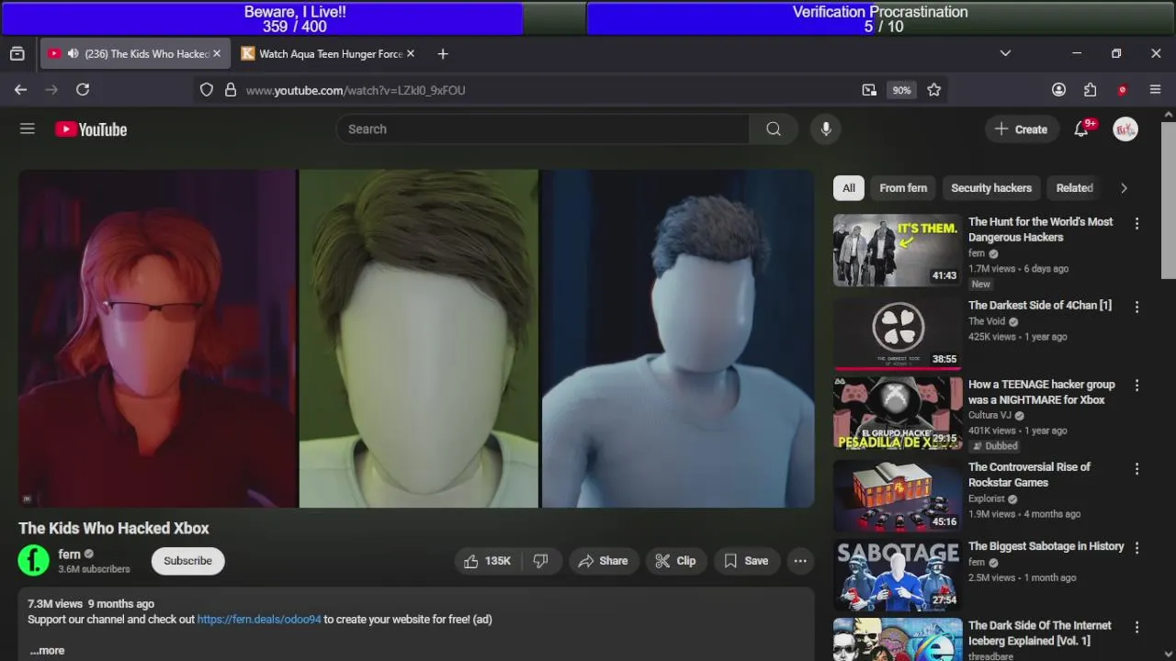Open the fern.deals/odoo94 sponsor link
The image size is (1176, 661).
[259, 620]
